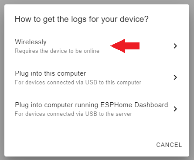The width and height of the screenshot is (194, 160).
Task: Click the dialog title 'How to get the logs'
Action: (82, 19)
